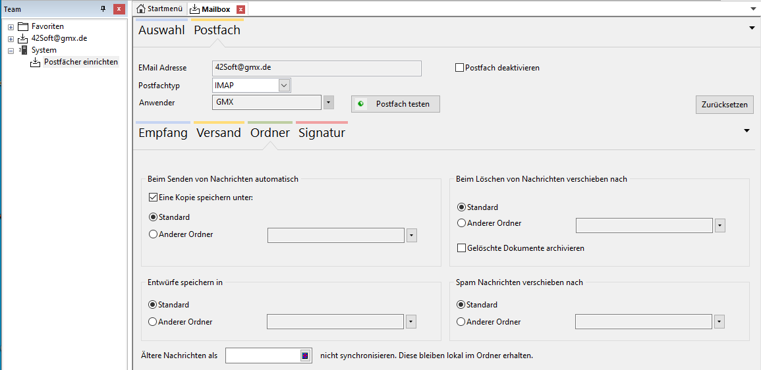Screen dimensions: 761x370
Task: Close the Team panel
Action: point(119,9)
